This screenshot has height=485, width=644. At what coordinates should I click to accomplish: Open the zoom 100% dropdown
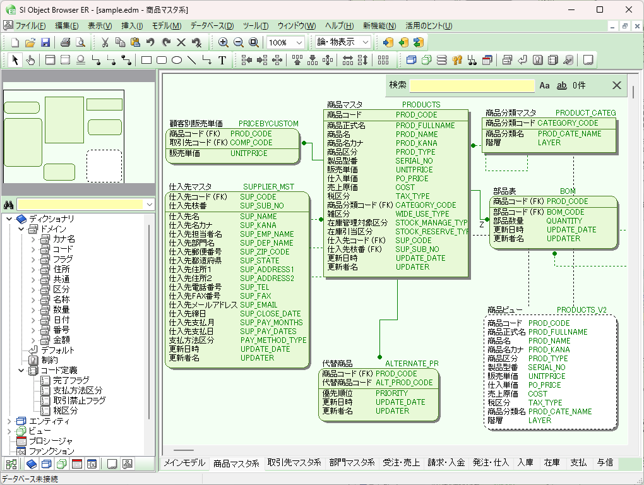299,42
